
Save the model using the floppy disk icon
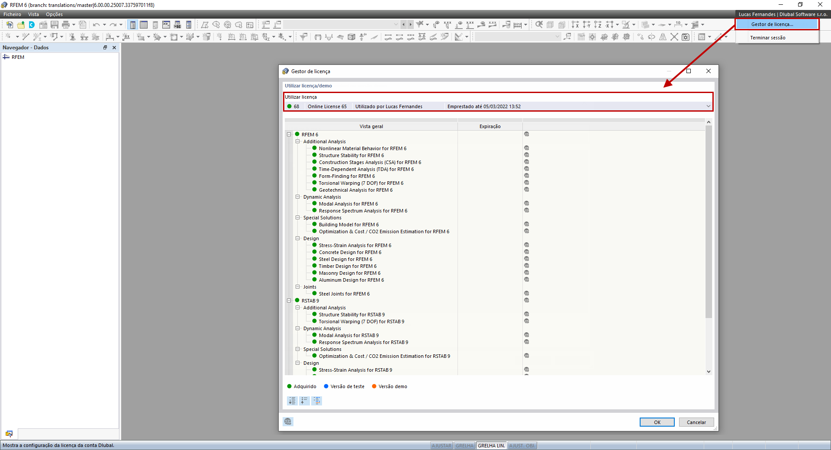point(55,25)
